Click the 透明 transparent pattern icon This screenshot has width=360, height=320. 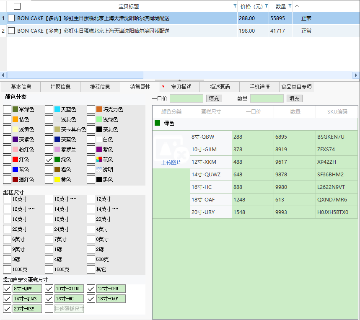(x=99, y=170)
